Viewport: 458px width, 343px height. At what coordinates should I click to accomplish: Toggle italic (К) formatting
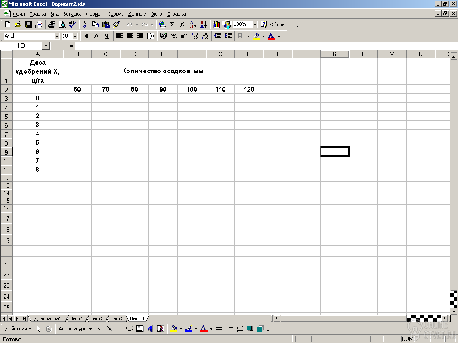click(97, 36)
